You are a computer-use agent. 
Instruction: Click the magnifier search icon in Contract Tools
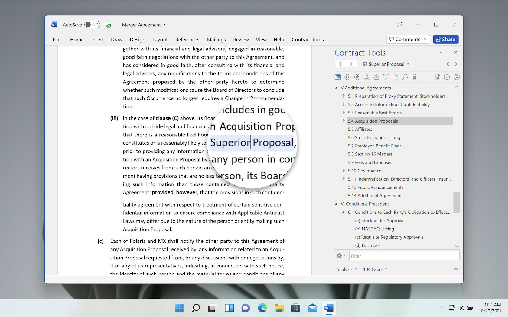(x=405, y=77)
